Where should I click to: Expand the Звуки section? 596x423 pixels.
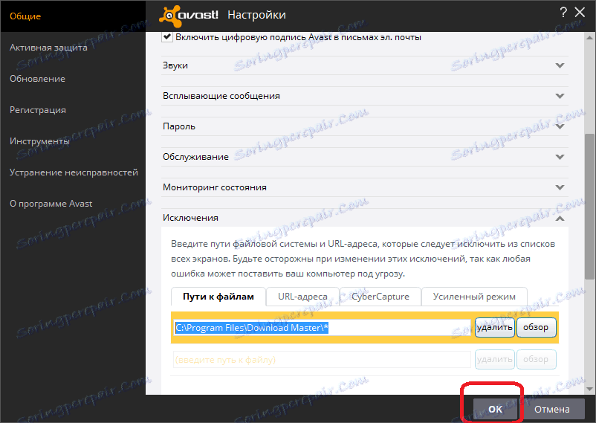point(365,65)
